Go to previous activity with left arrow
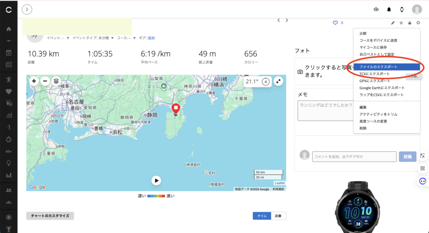The width and height of the screenshot is (429, 233). point(279,20)
